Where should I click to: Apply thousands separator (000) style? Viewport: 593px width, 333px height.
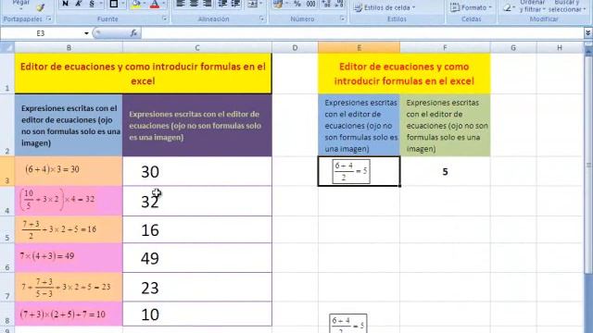pyautogui.click(x=311, y=4)
